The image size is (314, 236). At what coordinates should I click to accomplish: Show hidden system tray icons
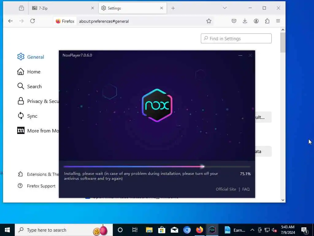pyautogui.click(x=252, y=230)
